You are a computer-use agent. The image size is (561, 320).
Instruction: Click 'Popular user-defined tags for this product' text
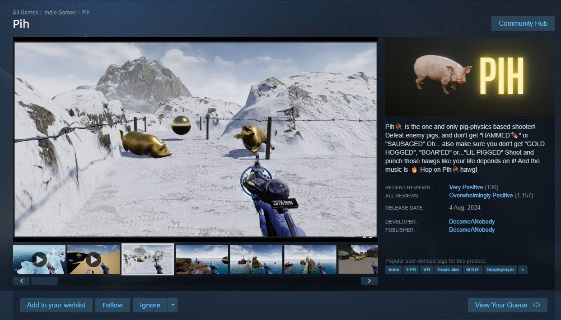[435, 261]
